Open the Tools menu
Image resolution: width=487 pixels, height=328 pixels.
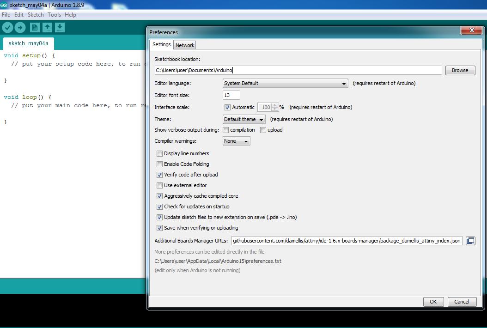[54, 15]
